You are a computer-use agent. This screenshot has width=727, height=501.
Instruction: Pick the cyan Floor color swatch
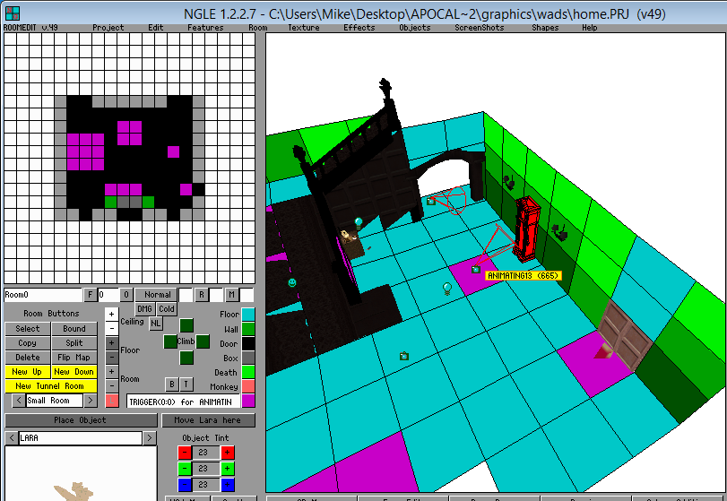coord(248,315)
